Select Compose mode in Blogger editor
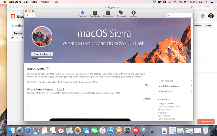Viewport: 217px width, 136px height. (18, 33)
